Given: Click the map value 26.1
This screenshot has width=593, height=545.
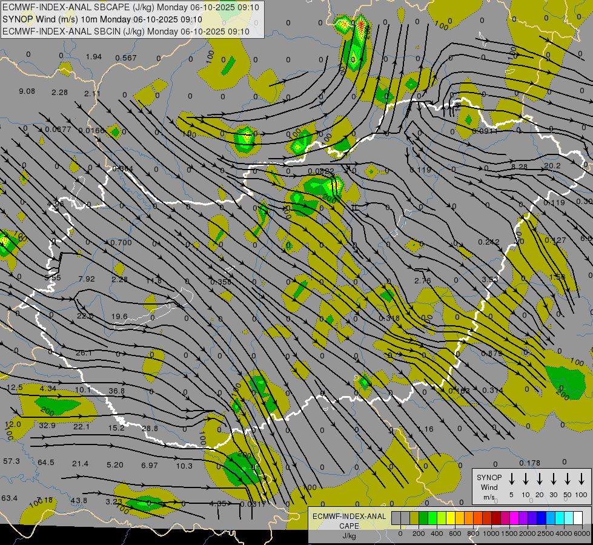Looking at the screenshot, I should 84,353.
